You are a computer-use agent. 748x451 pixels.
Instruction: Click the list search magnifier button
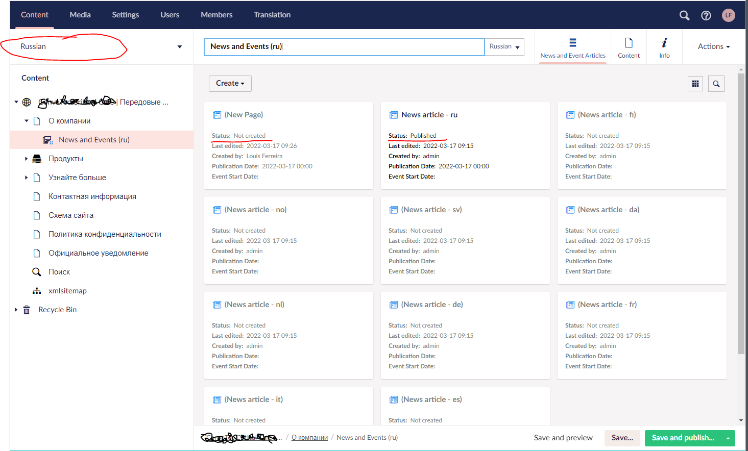tap(716, 84)
